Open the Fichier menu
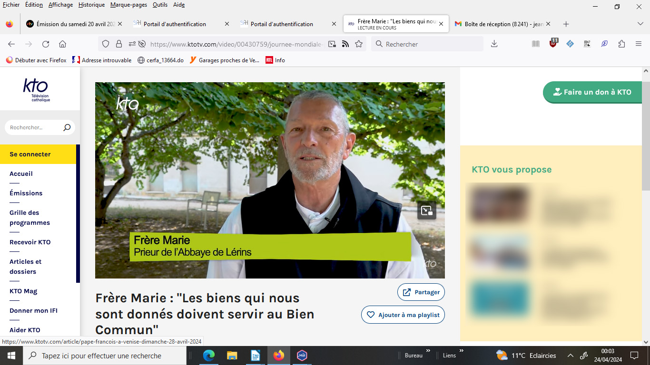650x365 pixels. click(x=11, y=5)
